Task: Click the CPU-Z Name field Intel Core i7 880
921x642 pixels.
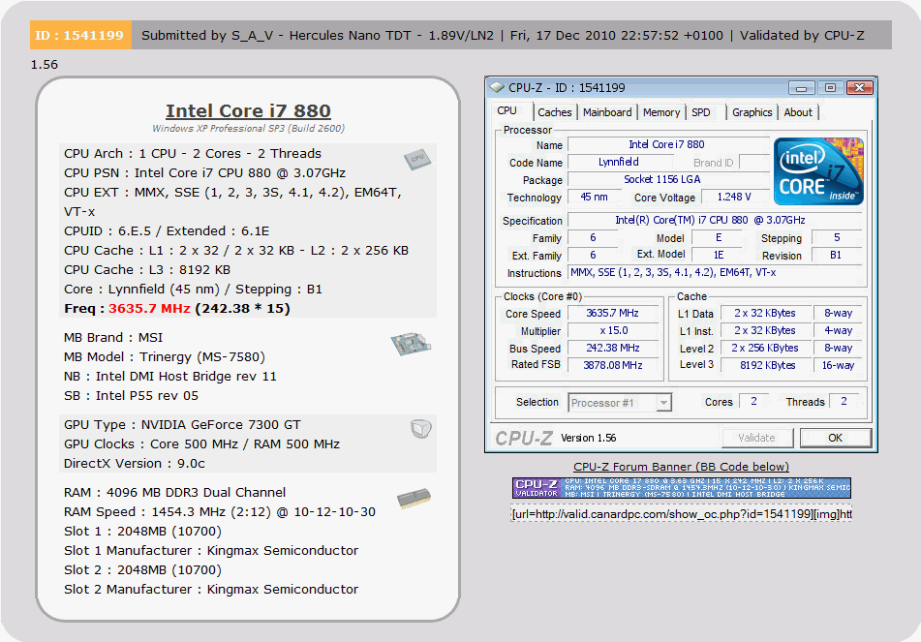Action: click(666, 144)
